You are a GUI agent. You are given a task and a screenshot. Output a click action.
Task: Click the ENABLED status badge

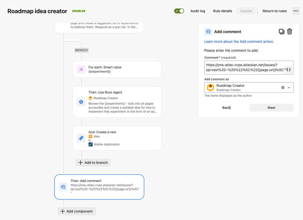click(x=79, y=11)
